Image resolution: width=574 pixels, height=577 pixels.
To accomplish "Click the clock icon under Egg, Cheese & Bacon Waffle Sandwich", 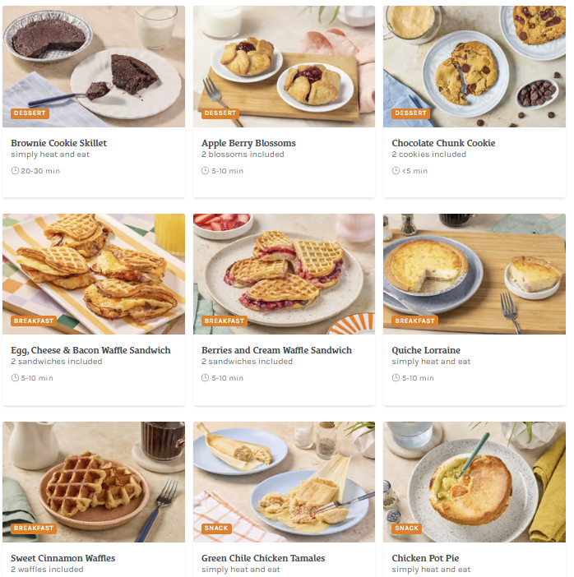I will point(15,378).
